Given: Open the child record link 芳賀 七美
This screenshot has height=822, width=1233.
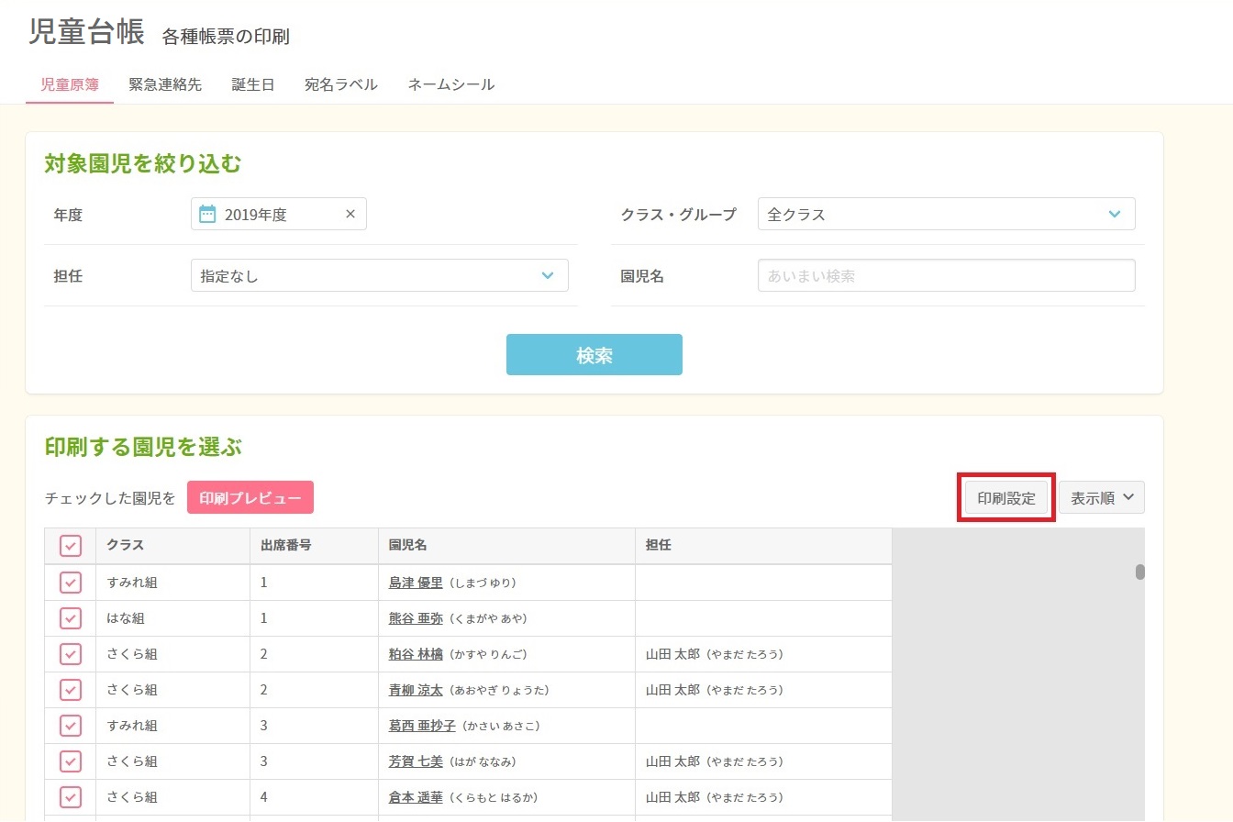Looking at the screenshot, I should click(416, 761).
